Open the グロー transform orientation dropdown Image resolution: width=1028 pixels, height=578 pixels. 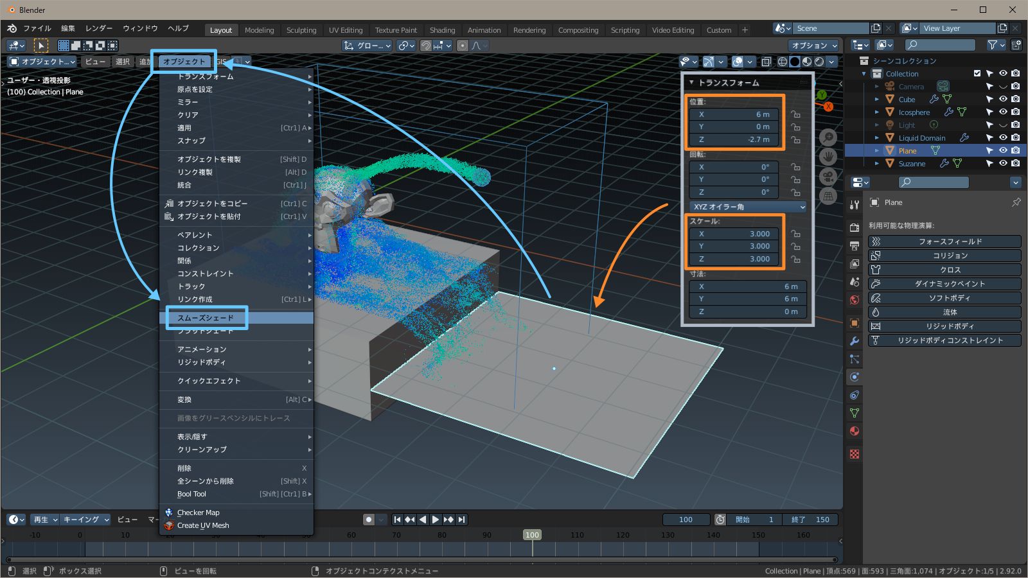point(366,46)
